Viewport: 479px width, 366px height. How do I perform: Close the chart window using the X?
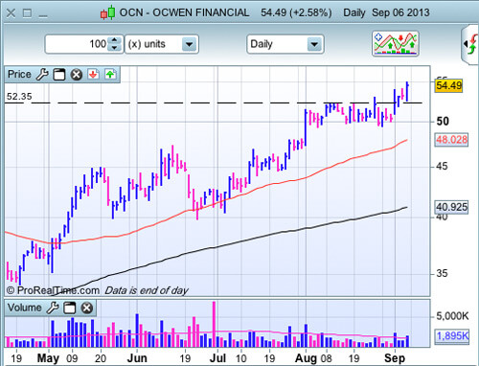tap(11, 13)
